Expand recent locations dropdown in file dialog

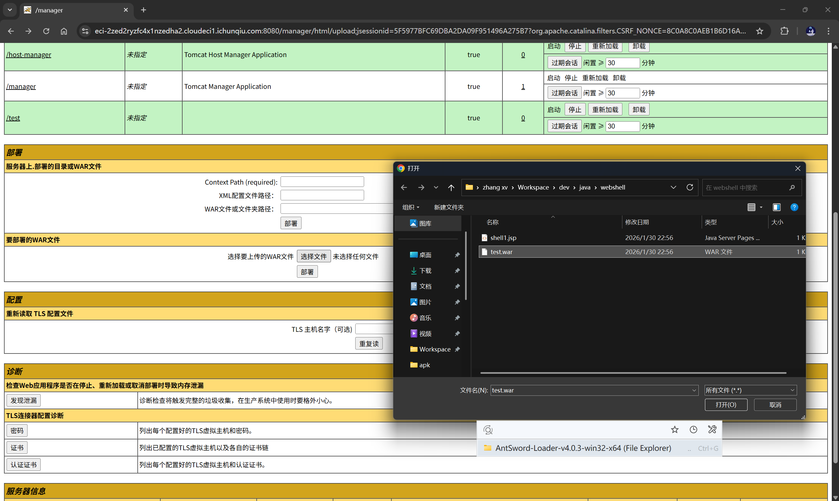pyautogui.click(x=436, y=187)
